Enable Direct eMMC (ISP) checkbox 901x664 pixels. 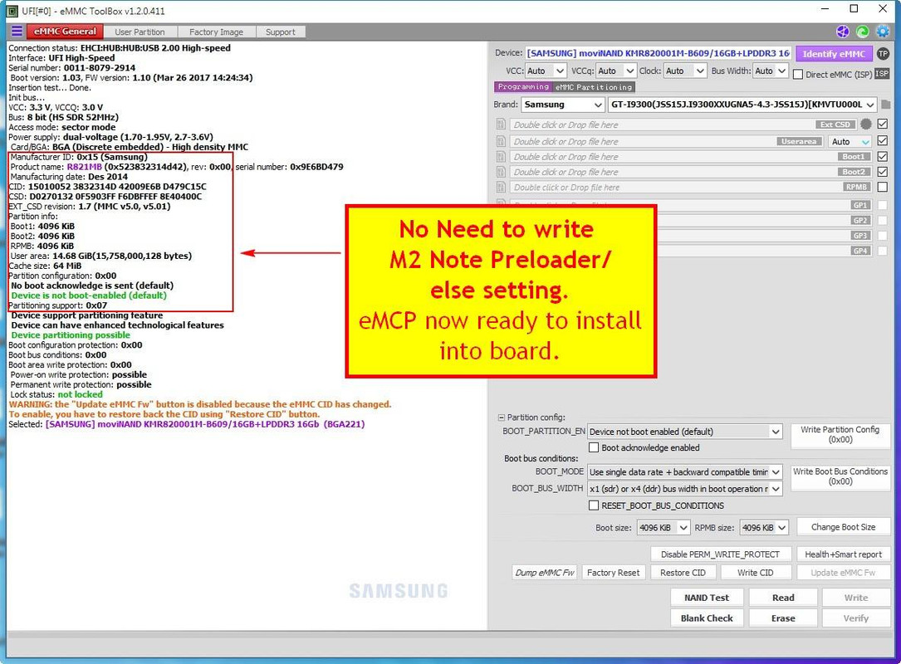click(797, 74)
